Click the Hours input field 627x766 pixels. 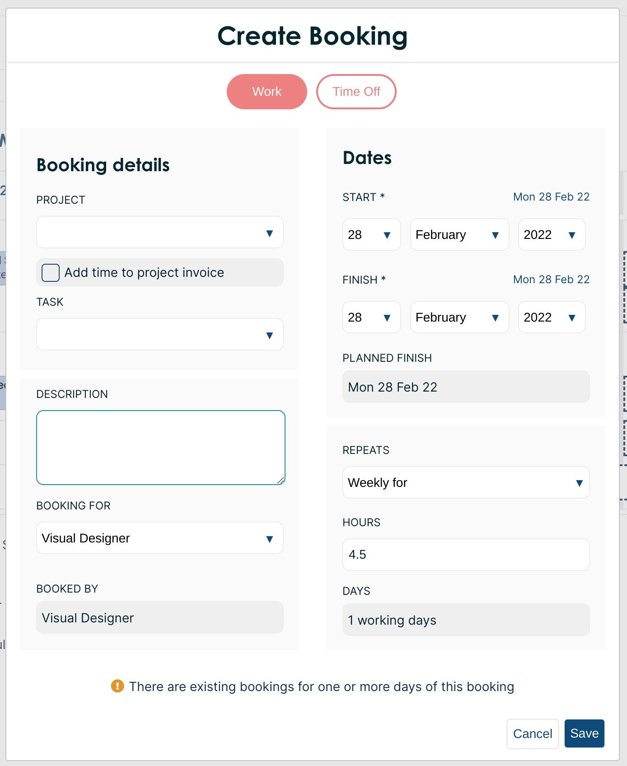pos(465,555)
